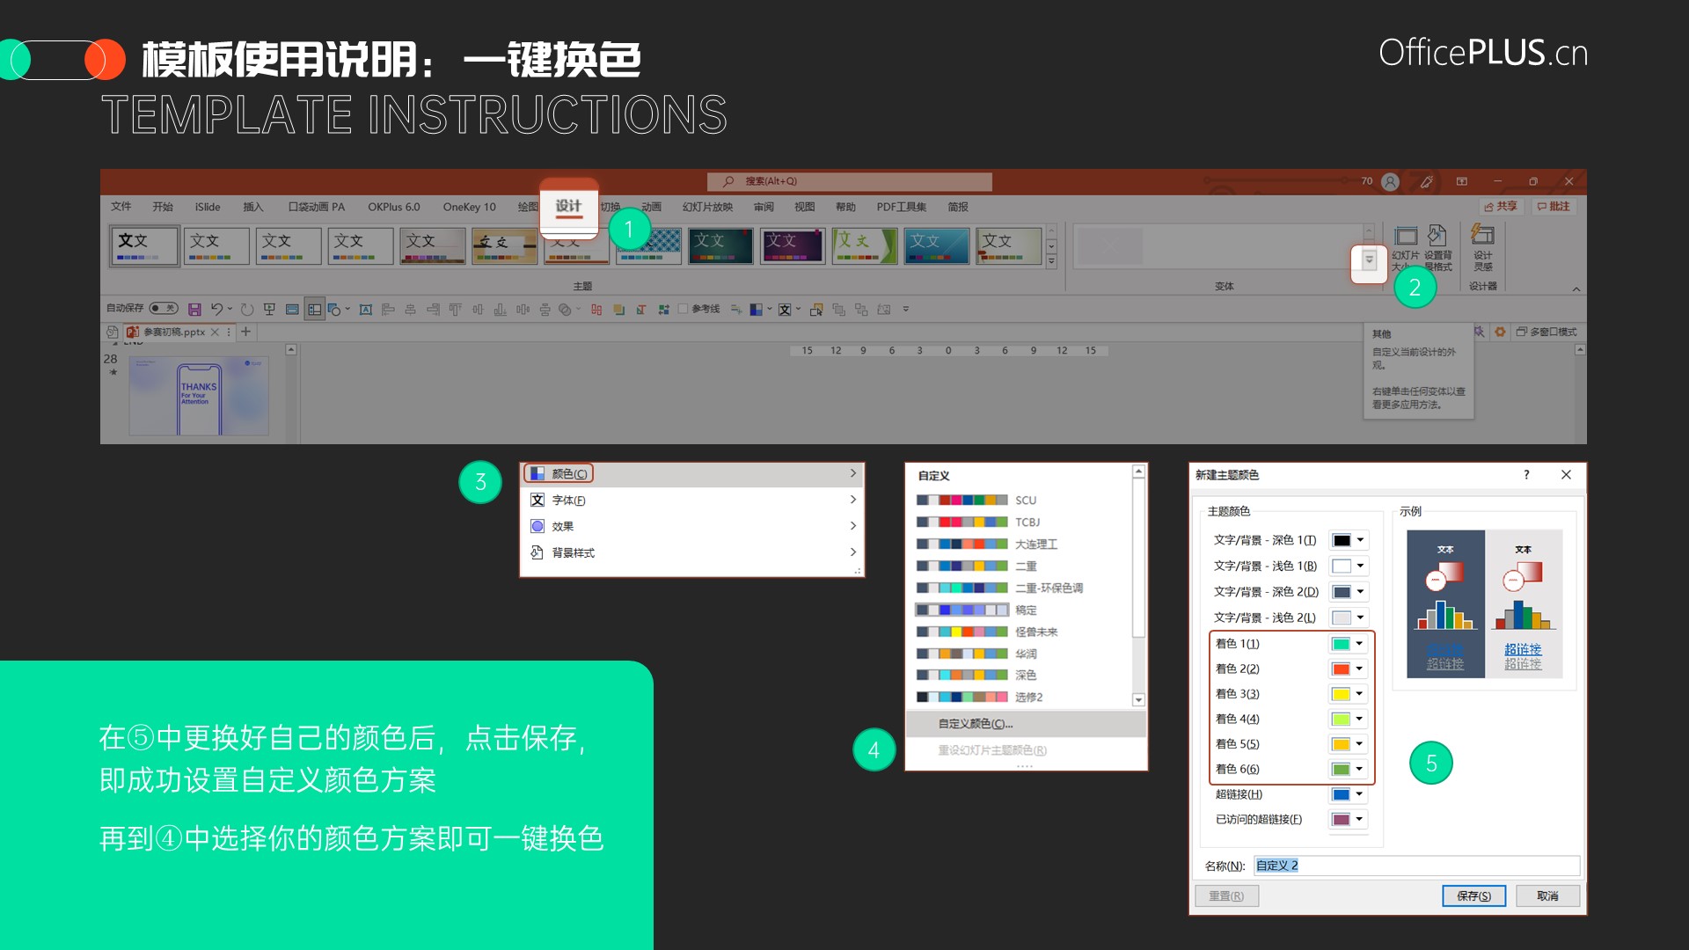Switch to the OneKey 10 tab
The image size is (1689, 950).
click(469, 207)
